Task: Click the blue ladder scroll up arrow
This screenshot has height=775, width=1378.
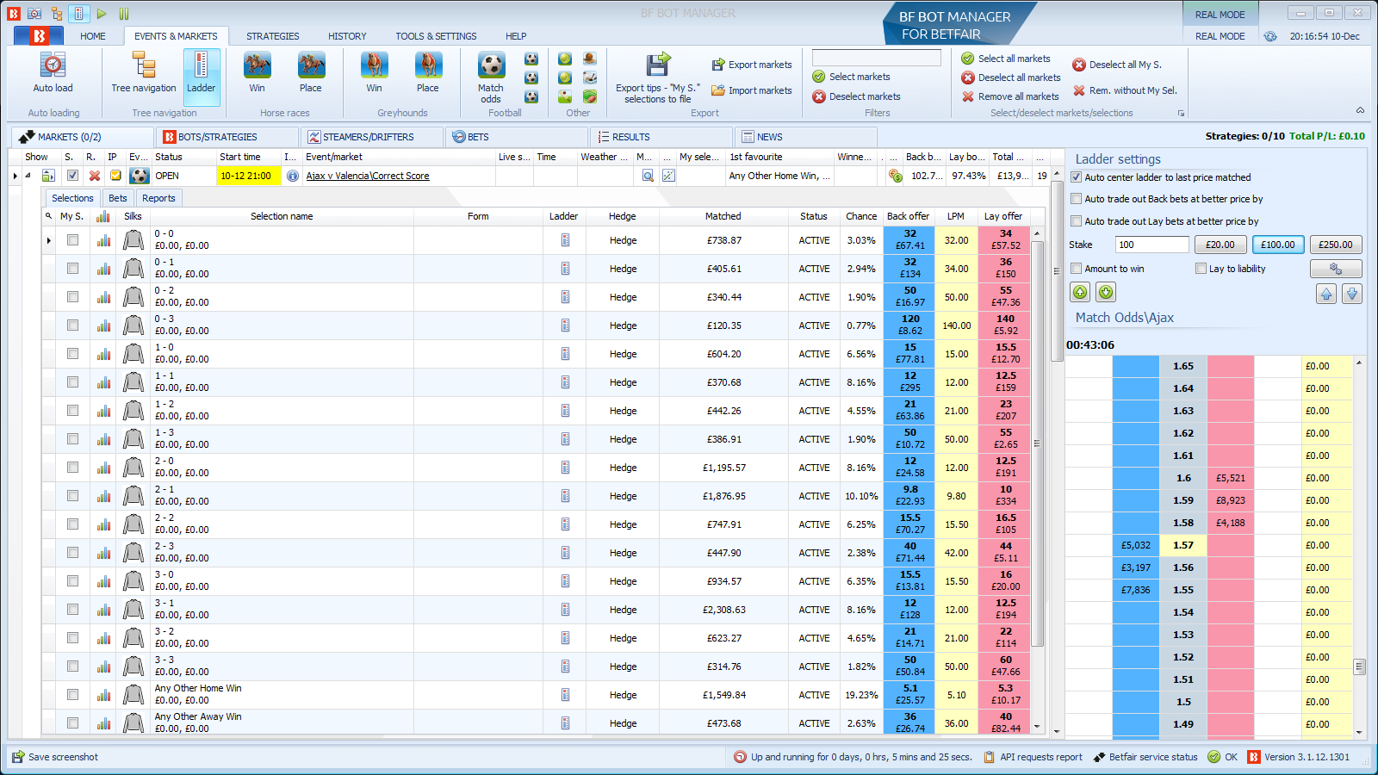Action: 1326,294
